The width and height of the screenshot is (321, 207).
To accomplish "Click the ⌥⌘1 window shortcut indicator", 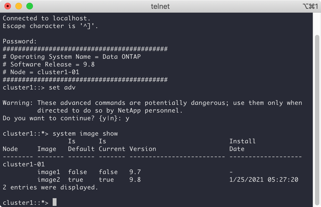I will click(x=308, y=6).
